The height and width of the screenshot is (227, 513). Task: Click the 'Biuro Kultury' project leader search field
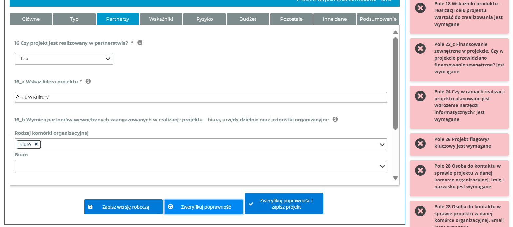200,97
